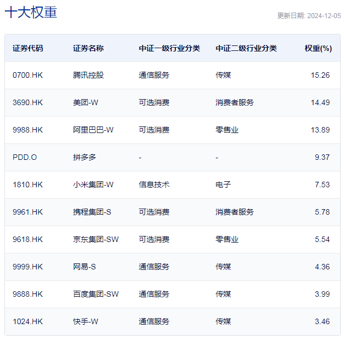Click the 证券名称 column header

pos(88,48)
